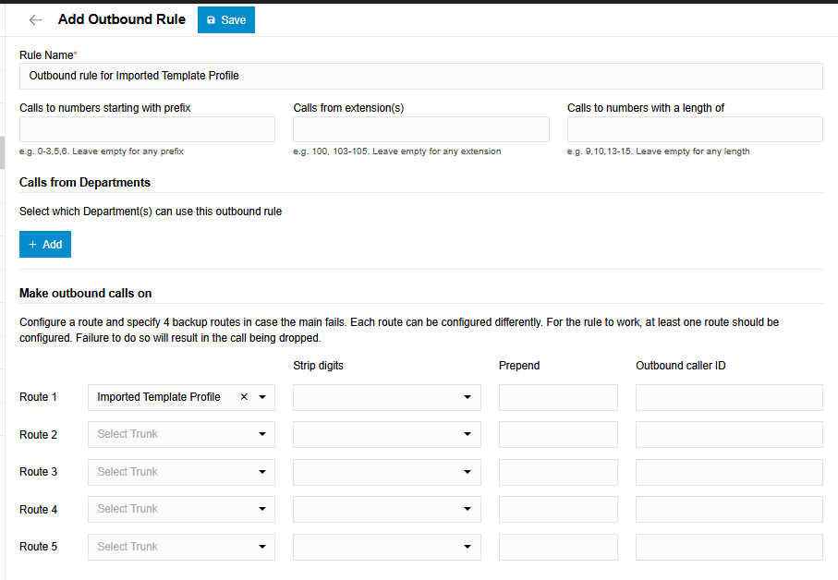Click the prefix filter input field
838x580 pixels.
click(x=146, y=128)
